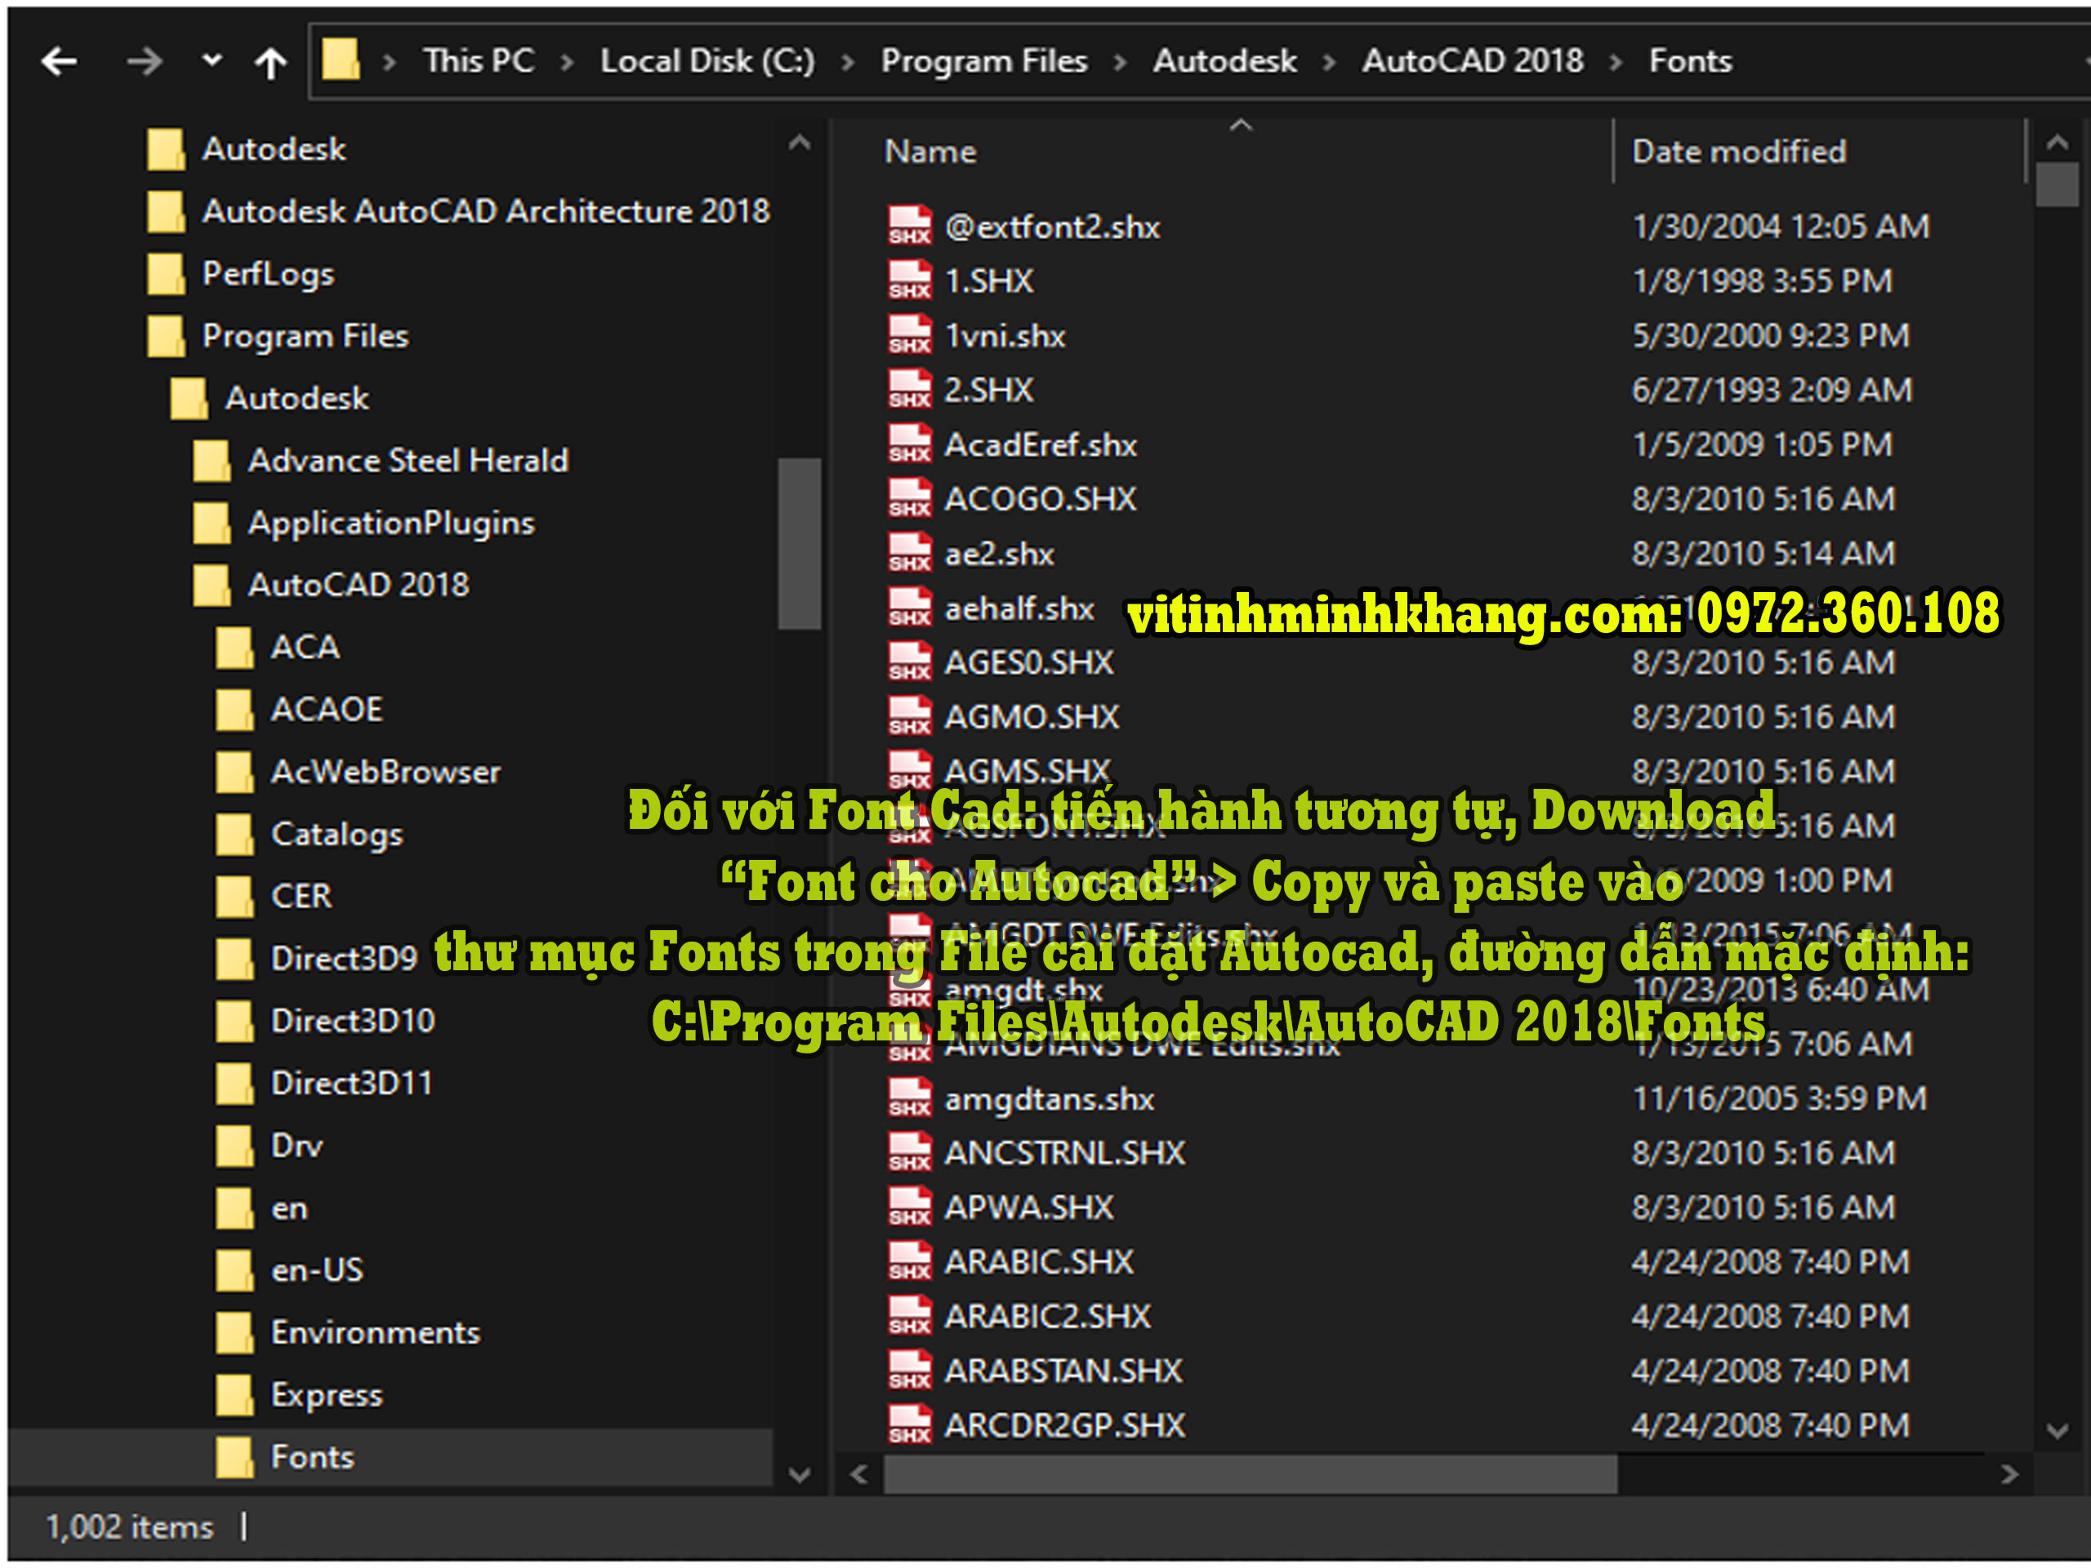The image size is (2091, 1568).
Task: Click SHX icon of ARABSTAN.SHX
Action: (x=909, y=1370)
